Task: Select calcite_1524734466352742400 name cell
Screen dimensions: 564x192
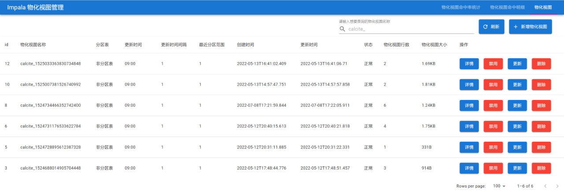Action: (51, 106)
